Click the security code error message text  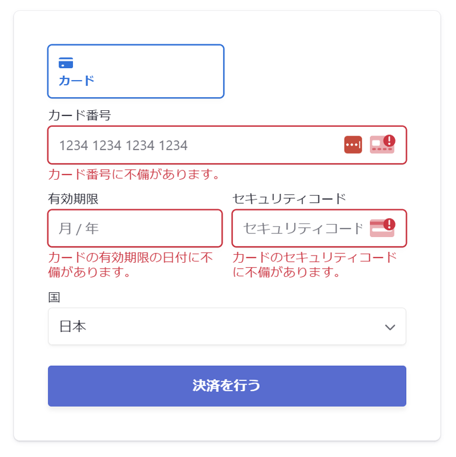pyautogui.click(x=314, y=265)
